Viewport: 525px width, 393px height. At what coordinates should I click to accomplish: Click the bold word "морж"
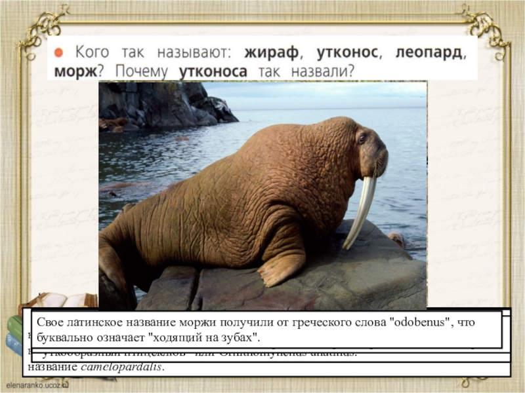click(75, 71)
